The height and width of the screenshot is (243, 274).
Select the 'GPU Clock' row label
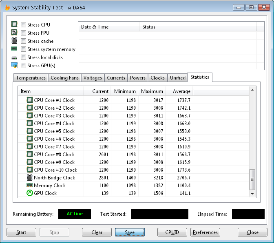coord(45,193)
